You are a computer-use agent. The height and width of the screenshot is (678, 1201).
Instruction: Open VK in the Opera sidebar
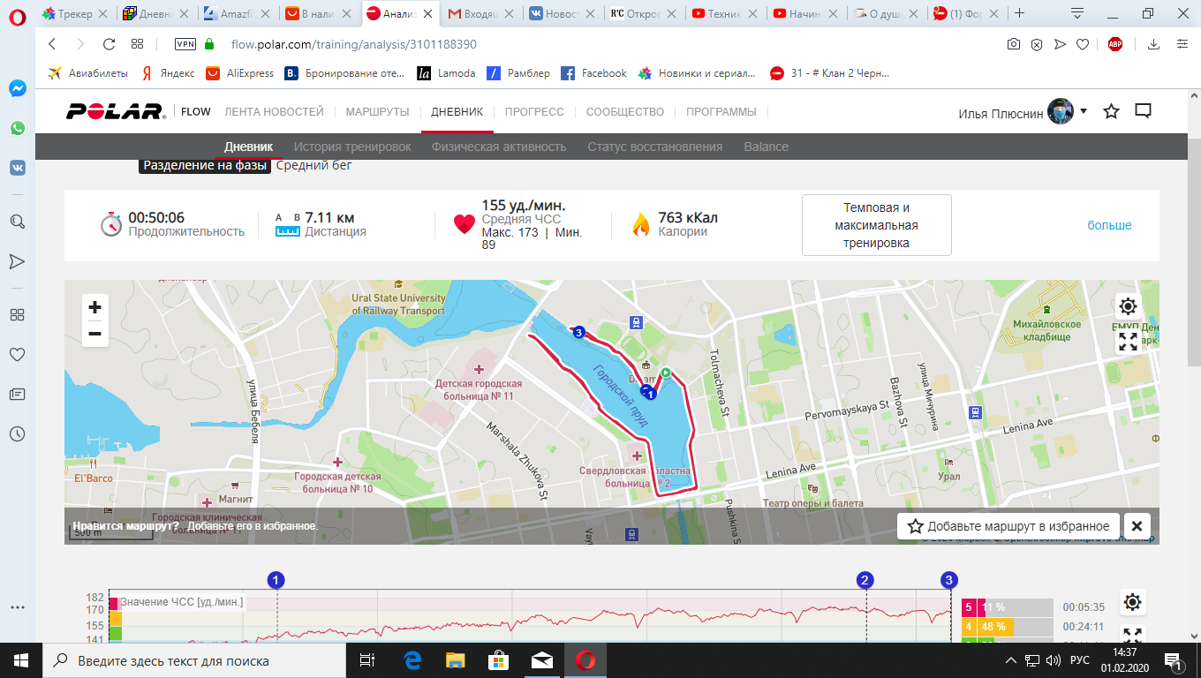click(18, 168)
